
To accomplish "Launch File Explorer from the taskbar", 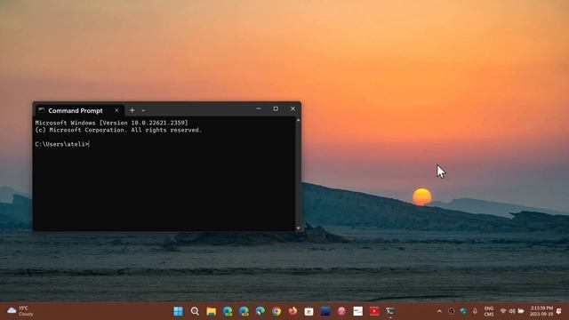I will pos(212,311).
